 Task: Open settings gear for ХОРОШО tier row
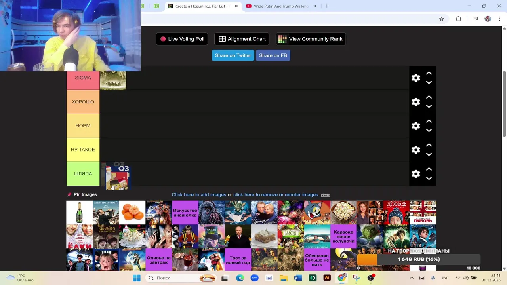click(416, 102)
